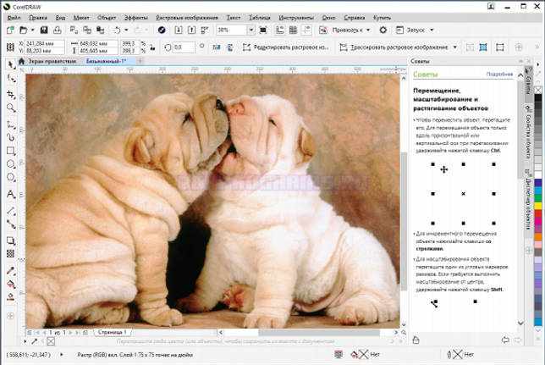Click the rotation angle input field

[184, 47]
